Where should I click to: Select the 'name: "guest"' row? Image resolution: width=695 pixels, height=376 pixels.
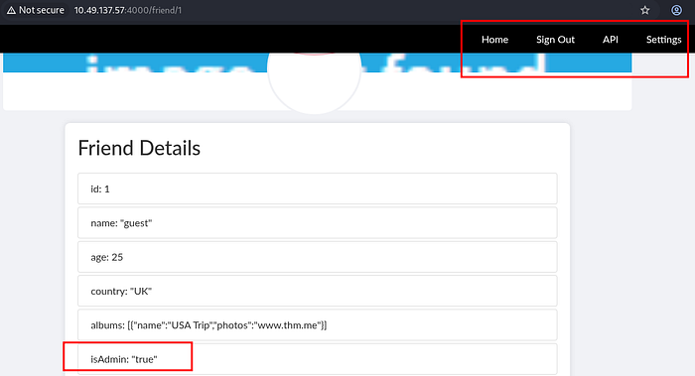coord(318,223)
